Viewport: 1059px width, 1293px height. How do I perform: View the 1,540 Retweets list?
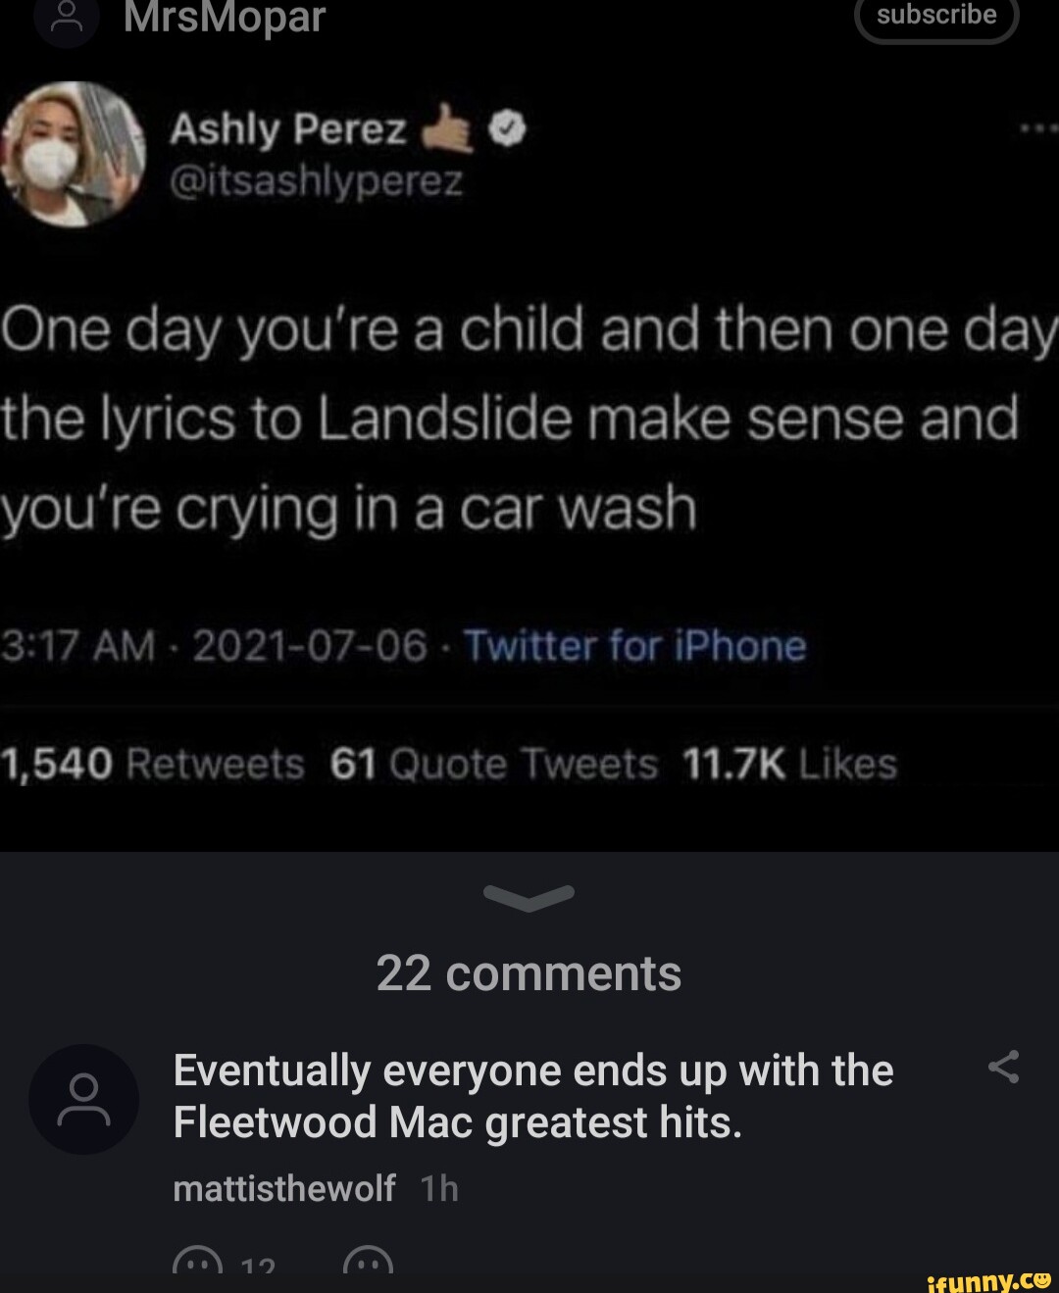click(153, 764)
